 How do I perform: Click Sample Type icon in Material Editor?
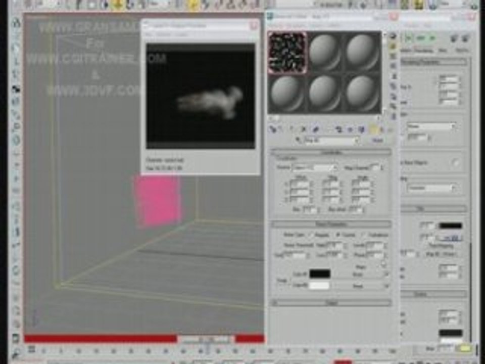[393, 36]
